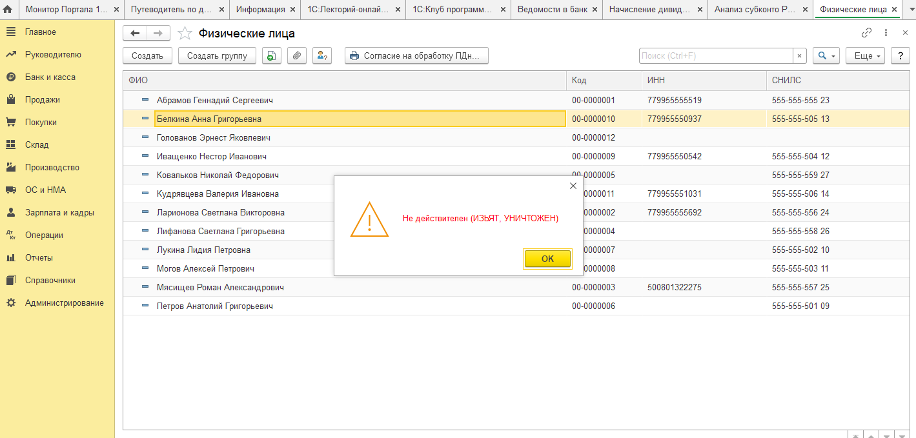
Task: Sort by the СНИЛС column header
Action: click(838, 81)
